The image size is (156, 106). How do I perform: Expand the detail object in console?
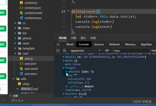pos(64,57)
